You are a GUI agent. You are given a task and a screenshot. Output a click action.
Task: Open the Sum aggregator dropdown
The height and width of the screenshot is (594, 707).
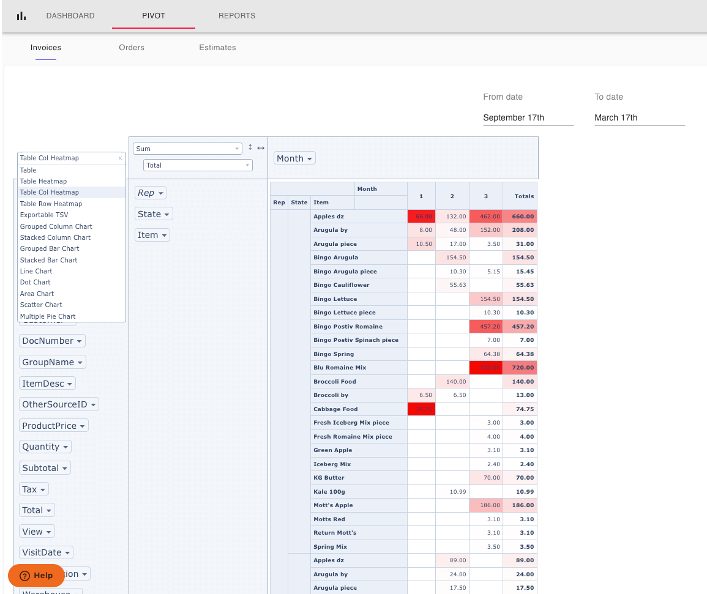click(x=187, y=149)
